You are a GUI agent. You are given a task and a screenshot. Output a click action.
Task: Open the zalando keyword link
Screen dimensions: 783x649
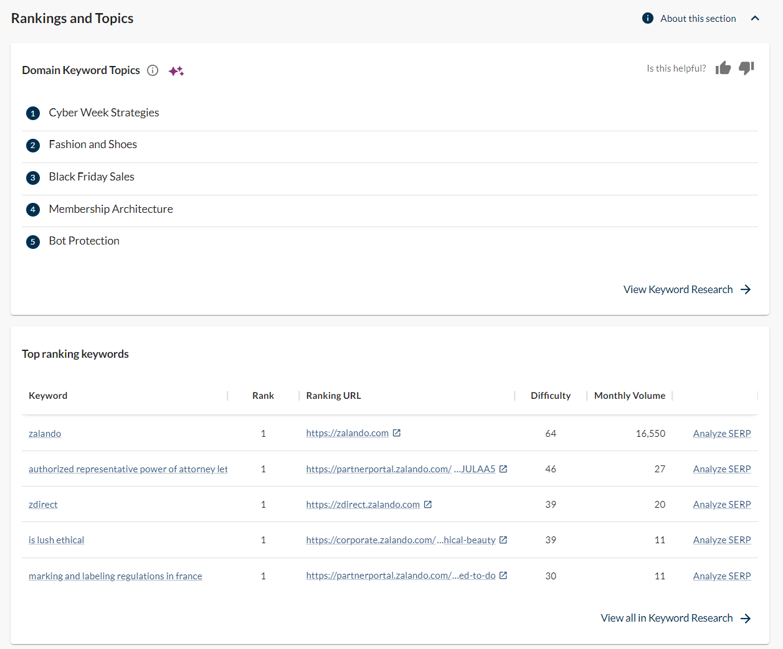tap(45, 434)
